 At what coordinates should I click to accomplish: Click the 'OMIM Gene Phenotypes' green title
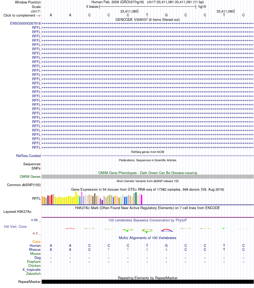(x=148, y=173)
